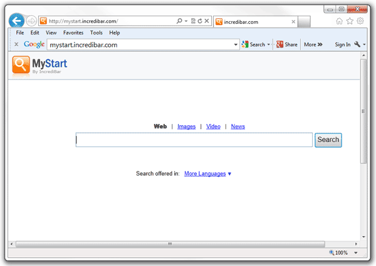Open the Home page icon
The height and width of the screenshot is (266, 376).
pyautogui.click(x=339, y=21)
